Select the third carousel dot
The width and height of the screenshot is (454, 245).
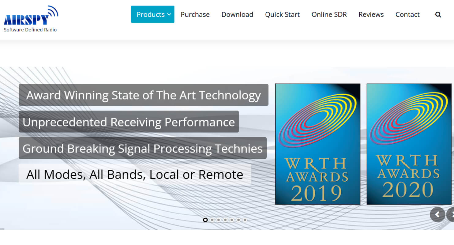tap(219, 220)
